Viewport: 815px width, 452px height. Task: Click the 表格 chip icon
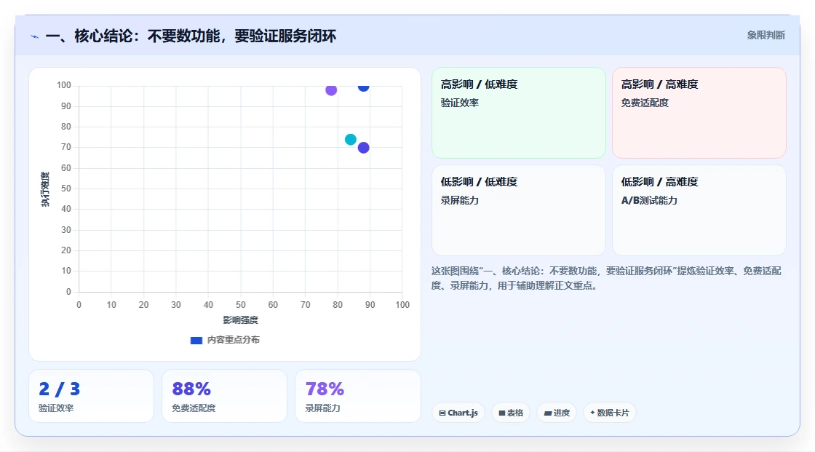tap(502, 413)
